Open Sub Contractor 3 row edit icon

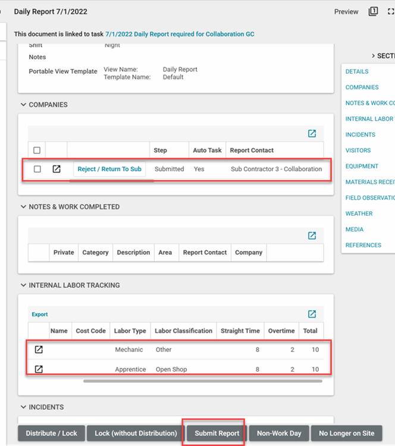[57, 169]
